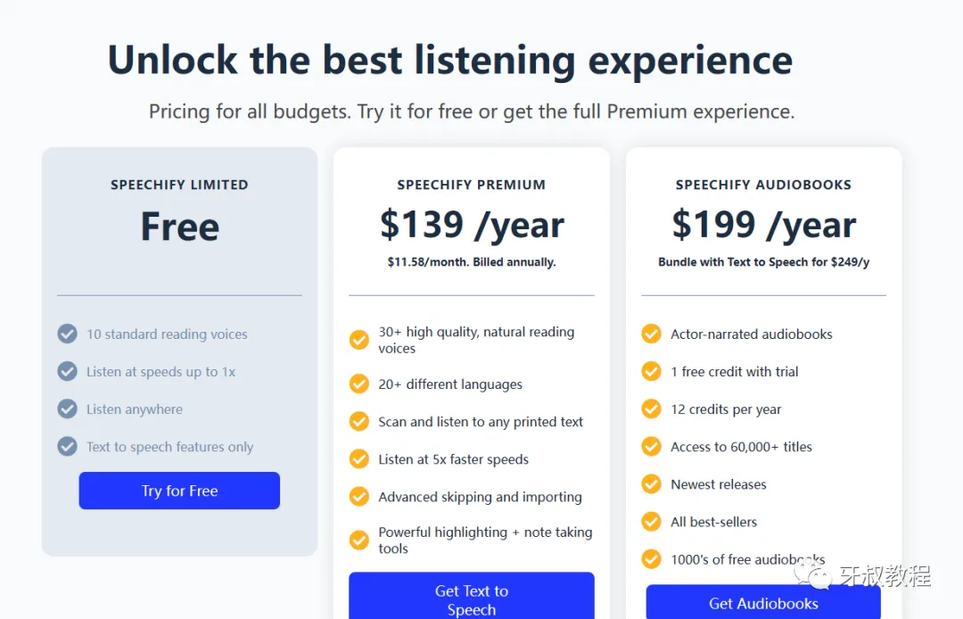Click checkmark icon next to "Actor-narrated audiobooks"
Image resolution: width=963 pixels, height=619 pixels.
[x=652, y=334]
